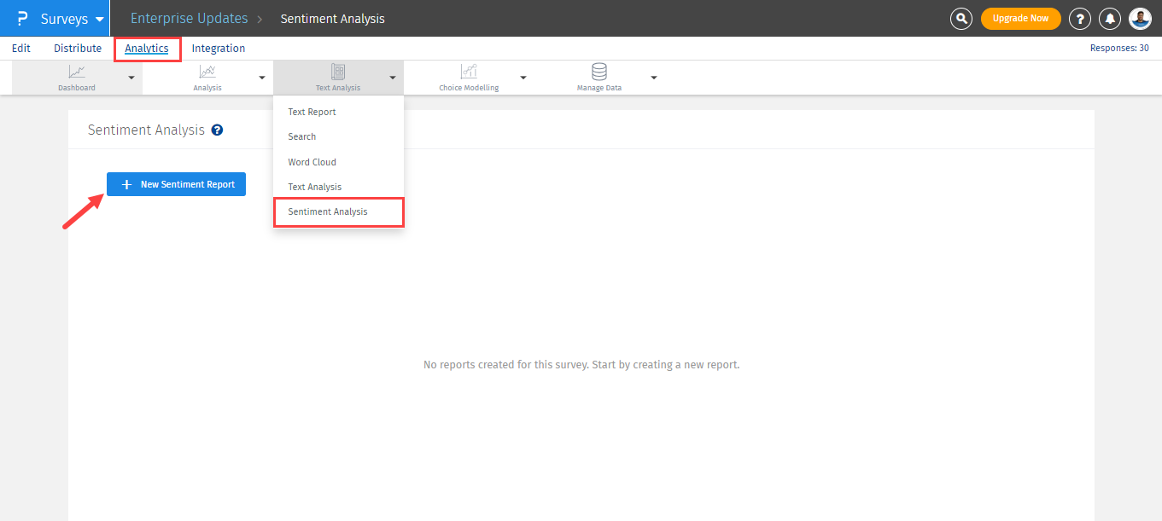Click the New Sentiment Report button
1162x521 pixels.
[176, 184]
